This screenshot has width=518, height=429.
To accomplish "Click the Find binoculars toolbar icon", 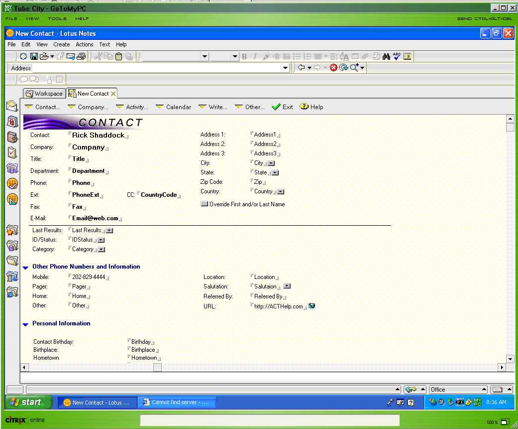I will 386,57.
